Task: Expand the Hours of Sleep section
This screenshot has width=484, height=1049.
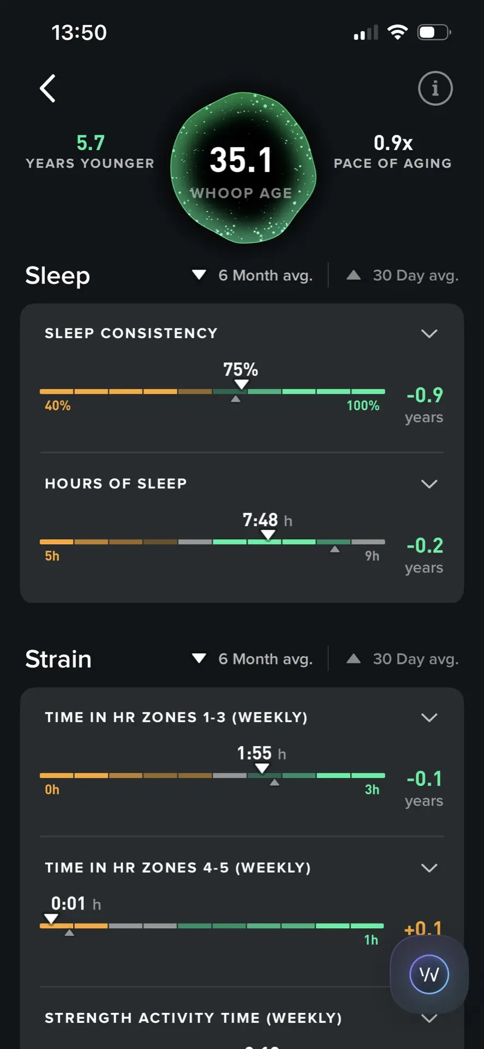Action: point(429,484)
